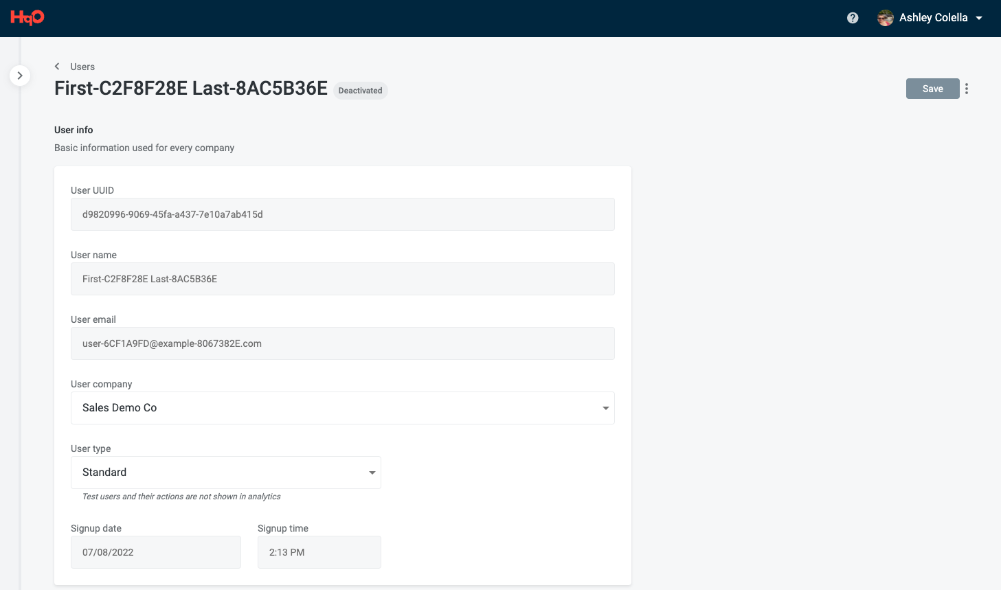Click Ashley Colella's profile avatar
Screen dimensions: 1001x590
(x=886, y=18)
